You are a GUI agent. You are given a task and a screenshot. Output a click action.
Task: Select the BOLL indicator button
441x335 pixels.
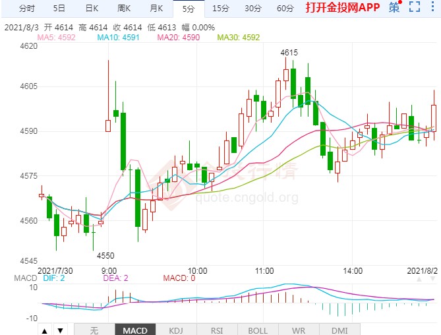click(x=258, y=330)
